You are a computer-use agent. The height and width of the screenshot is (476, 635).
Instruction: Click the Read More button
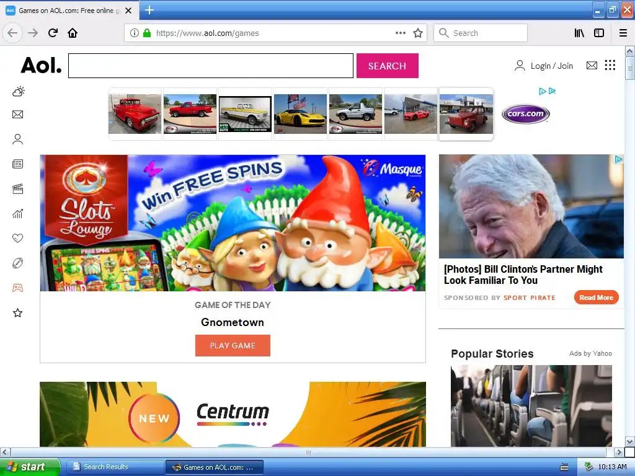pos(596,297)
